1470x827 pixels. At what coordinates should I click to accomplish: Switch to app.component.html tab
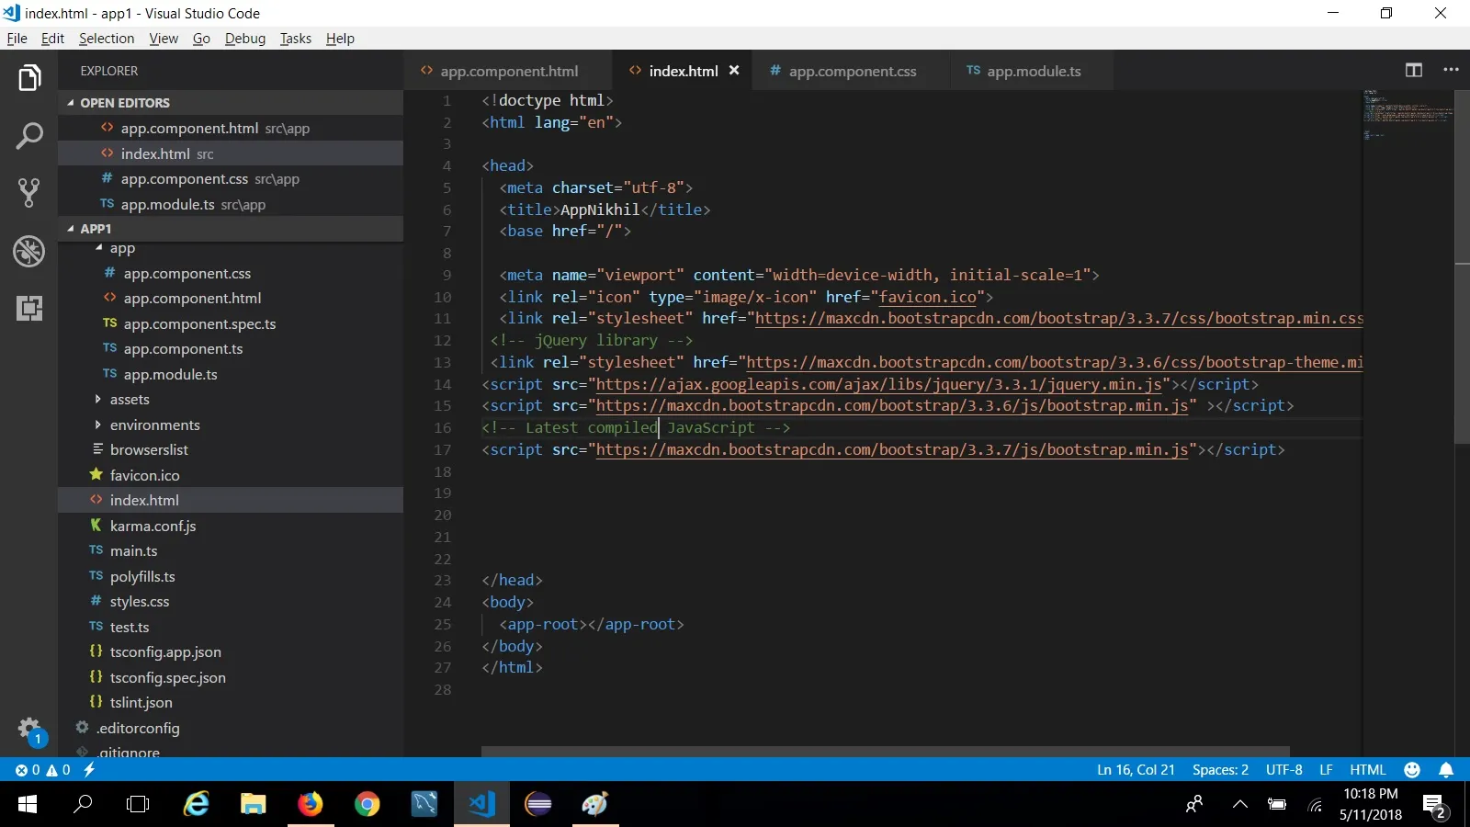point(508,71)
